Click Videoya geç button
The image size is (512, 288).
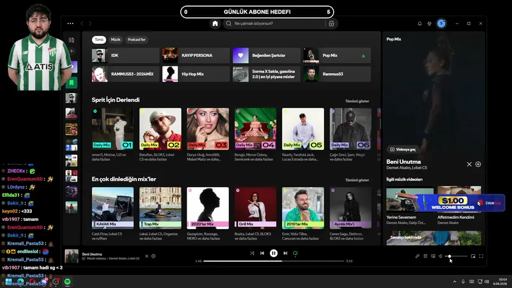[x=403, y=149]
